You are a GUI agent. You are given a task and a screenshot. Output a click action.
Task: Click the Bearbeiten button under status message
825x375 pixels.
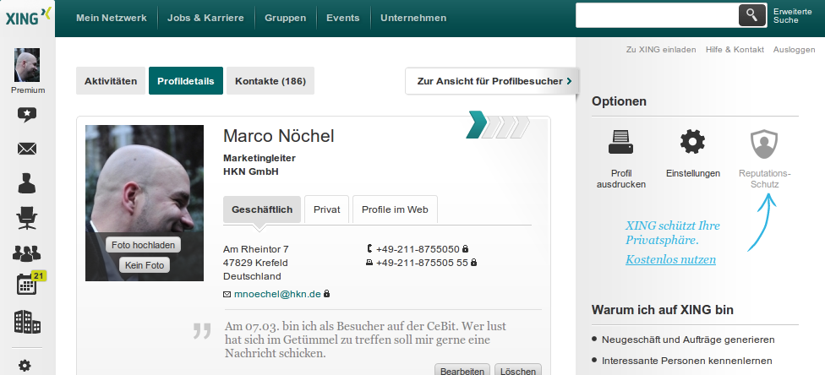click(x=462, y=370)
